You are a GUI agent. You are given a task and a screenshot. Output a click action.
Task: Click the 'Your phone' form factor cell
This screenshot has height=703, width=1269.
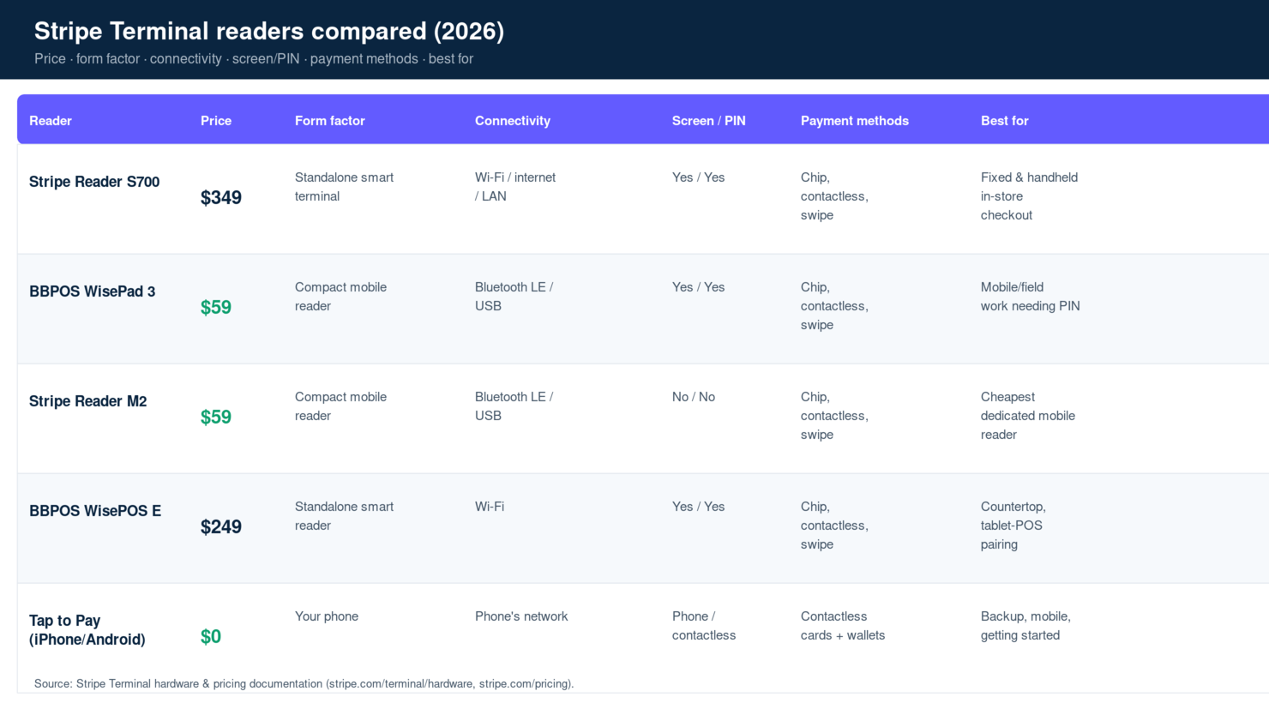tap(327, 616)
